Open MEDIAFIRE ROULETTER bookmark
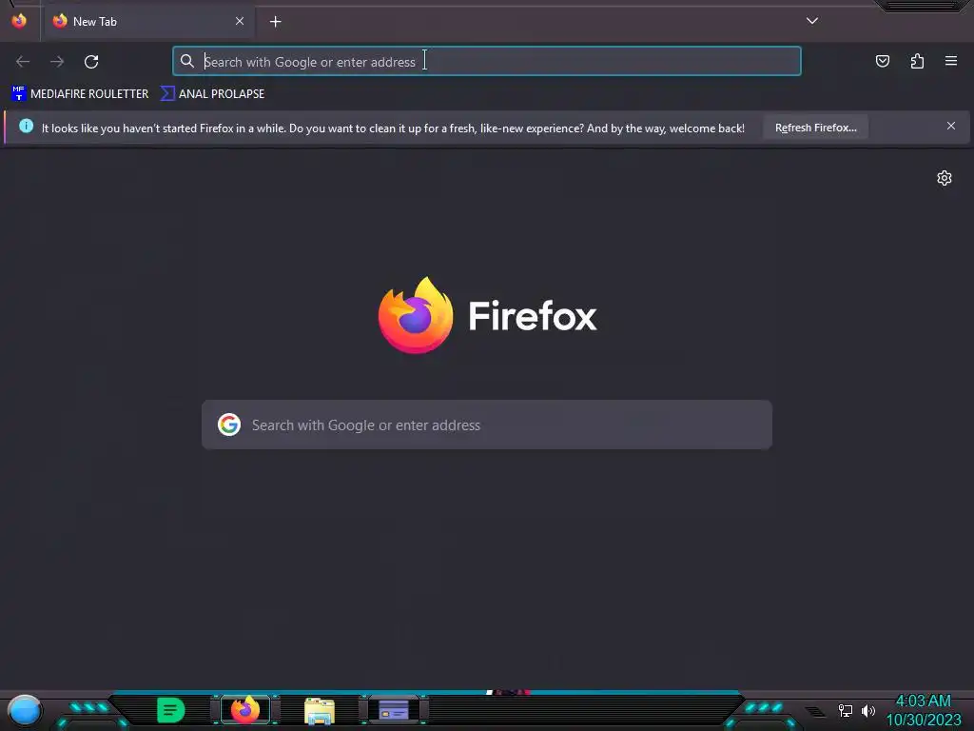This screenshot has height=731, width=974. tap(80, 94)
